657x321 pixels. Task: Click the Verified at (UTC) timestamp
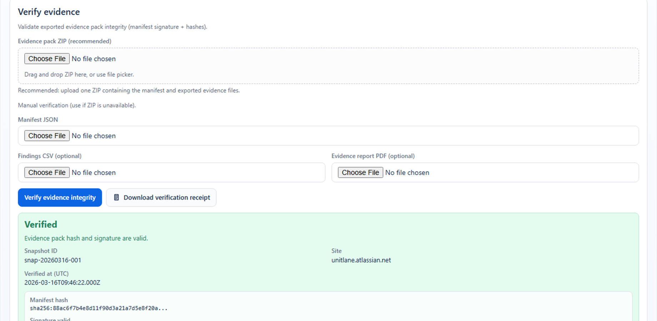(62, 282)
